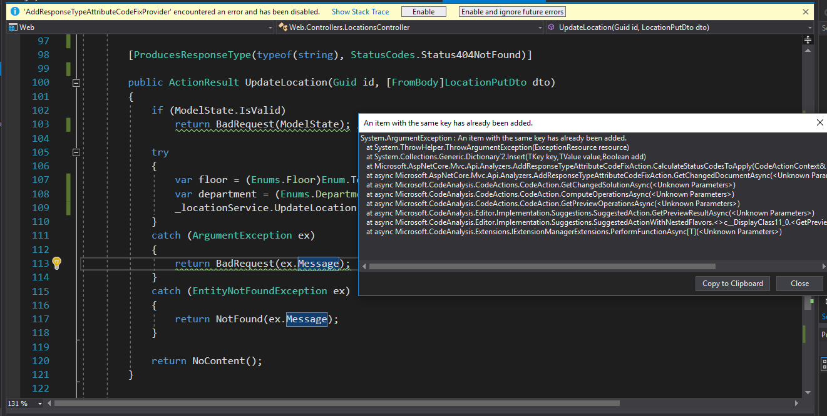827x416 pixels.
Task: Click the SuggestedActionWithNestedFlavors stack frame
Action: point(596,222)
